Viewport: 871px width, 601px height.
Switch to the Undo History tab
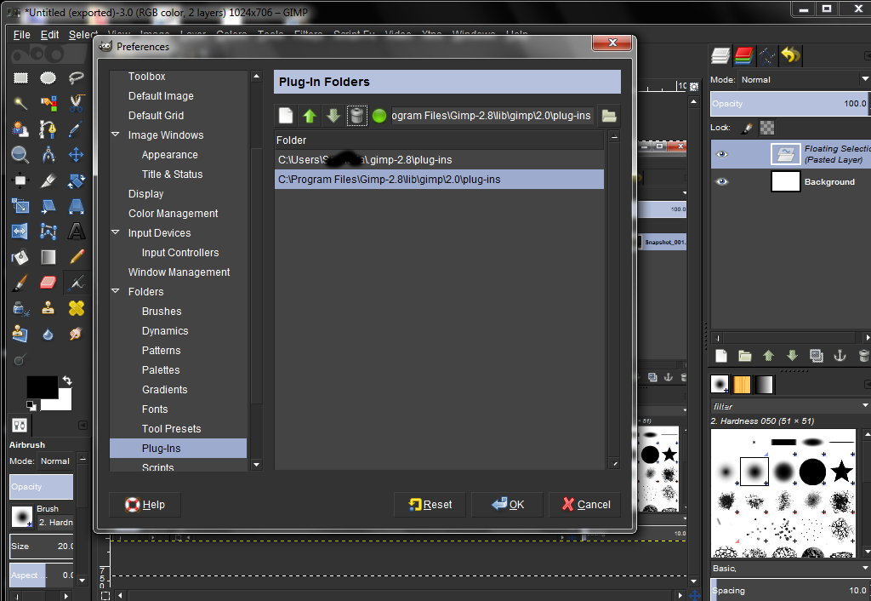pos(790,55)
